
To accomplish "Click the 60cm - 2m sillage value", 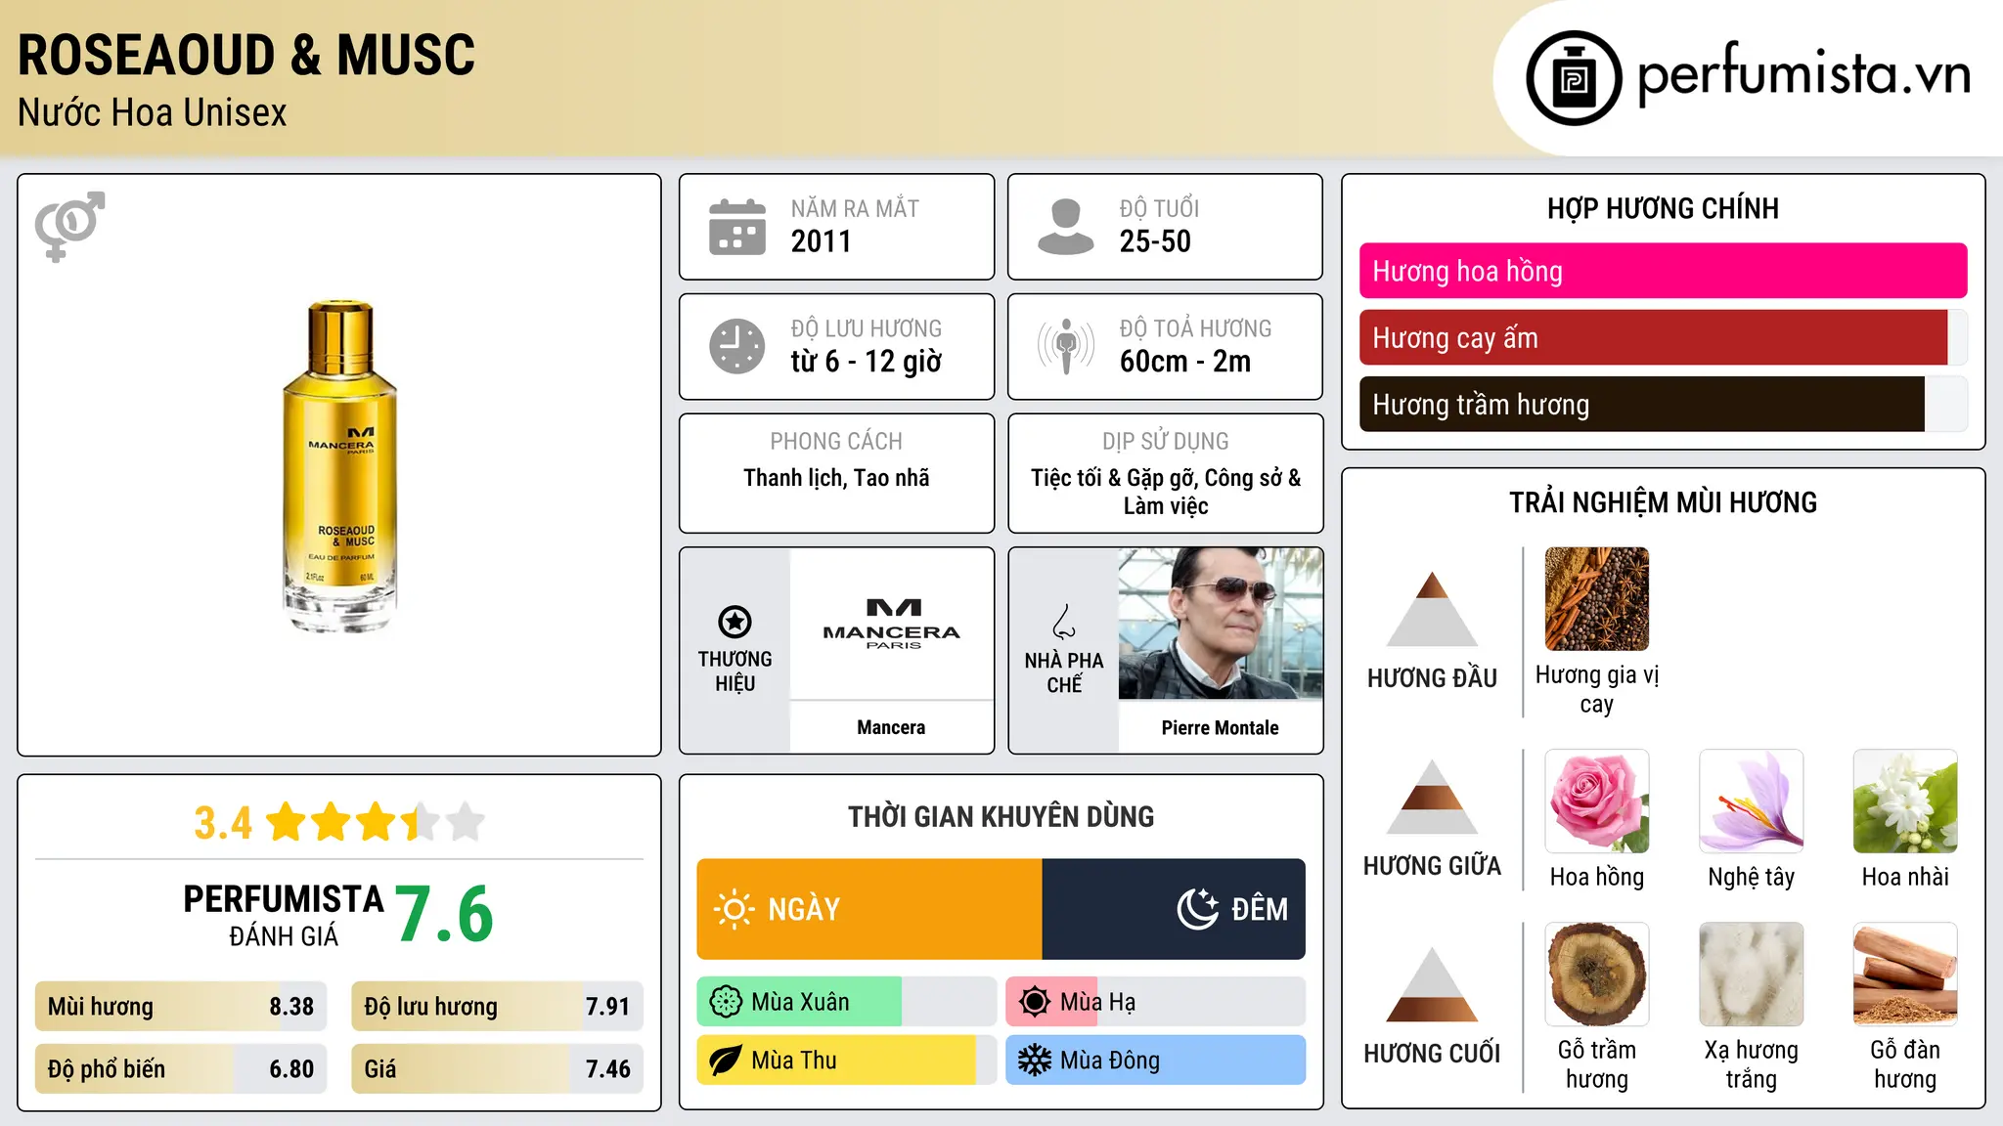I will [x=1185, y=362].
